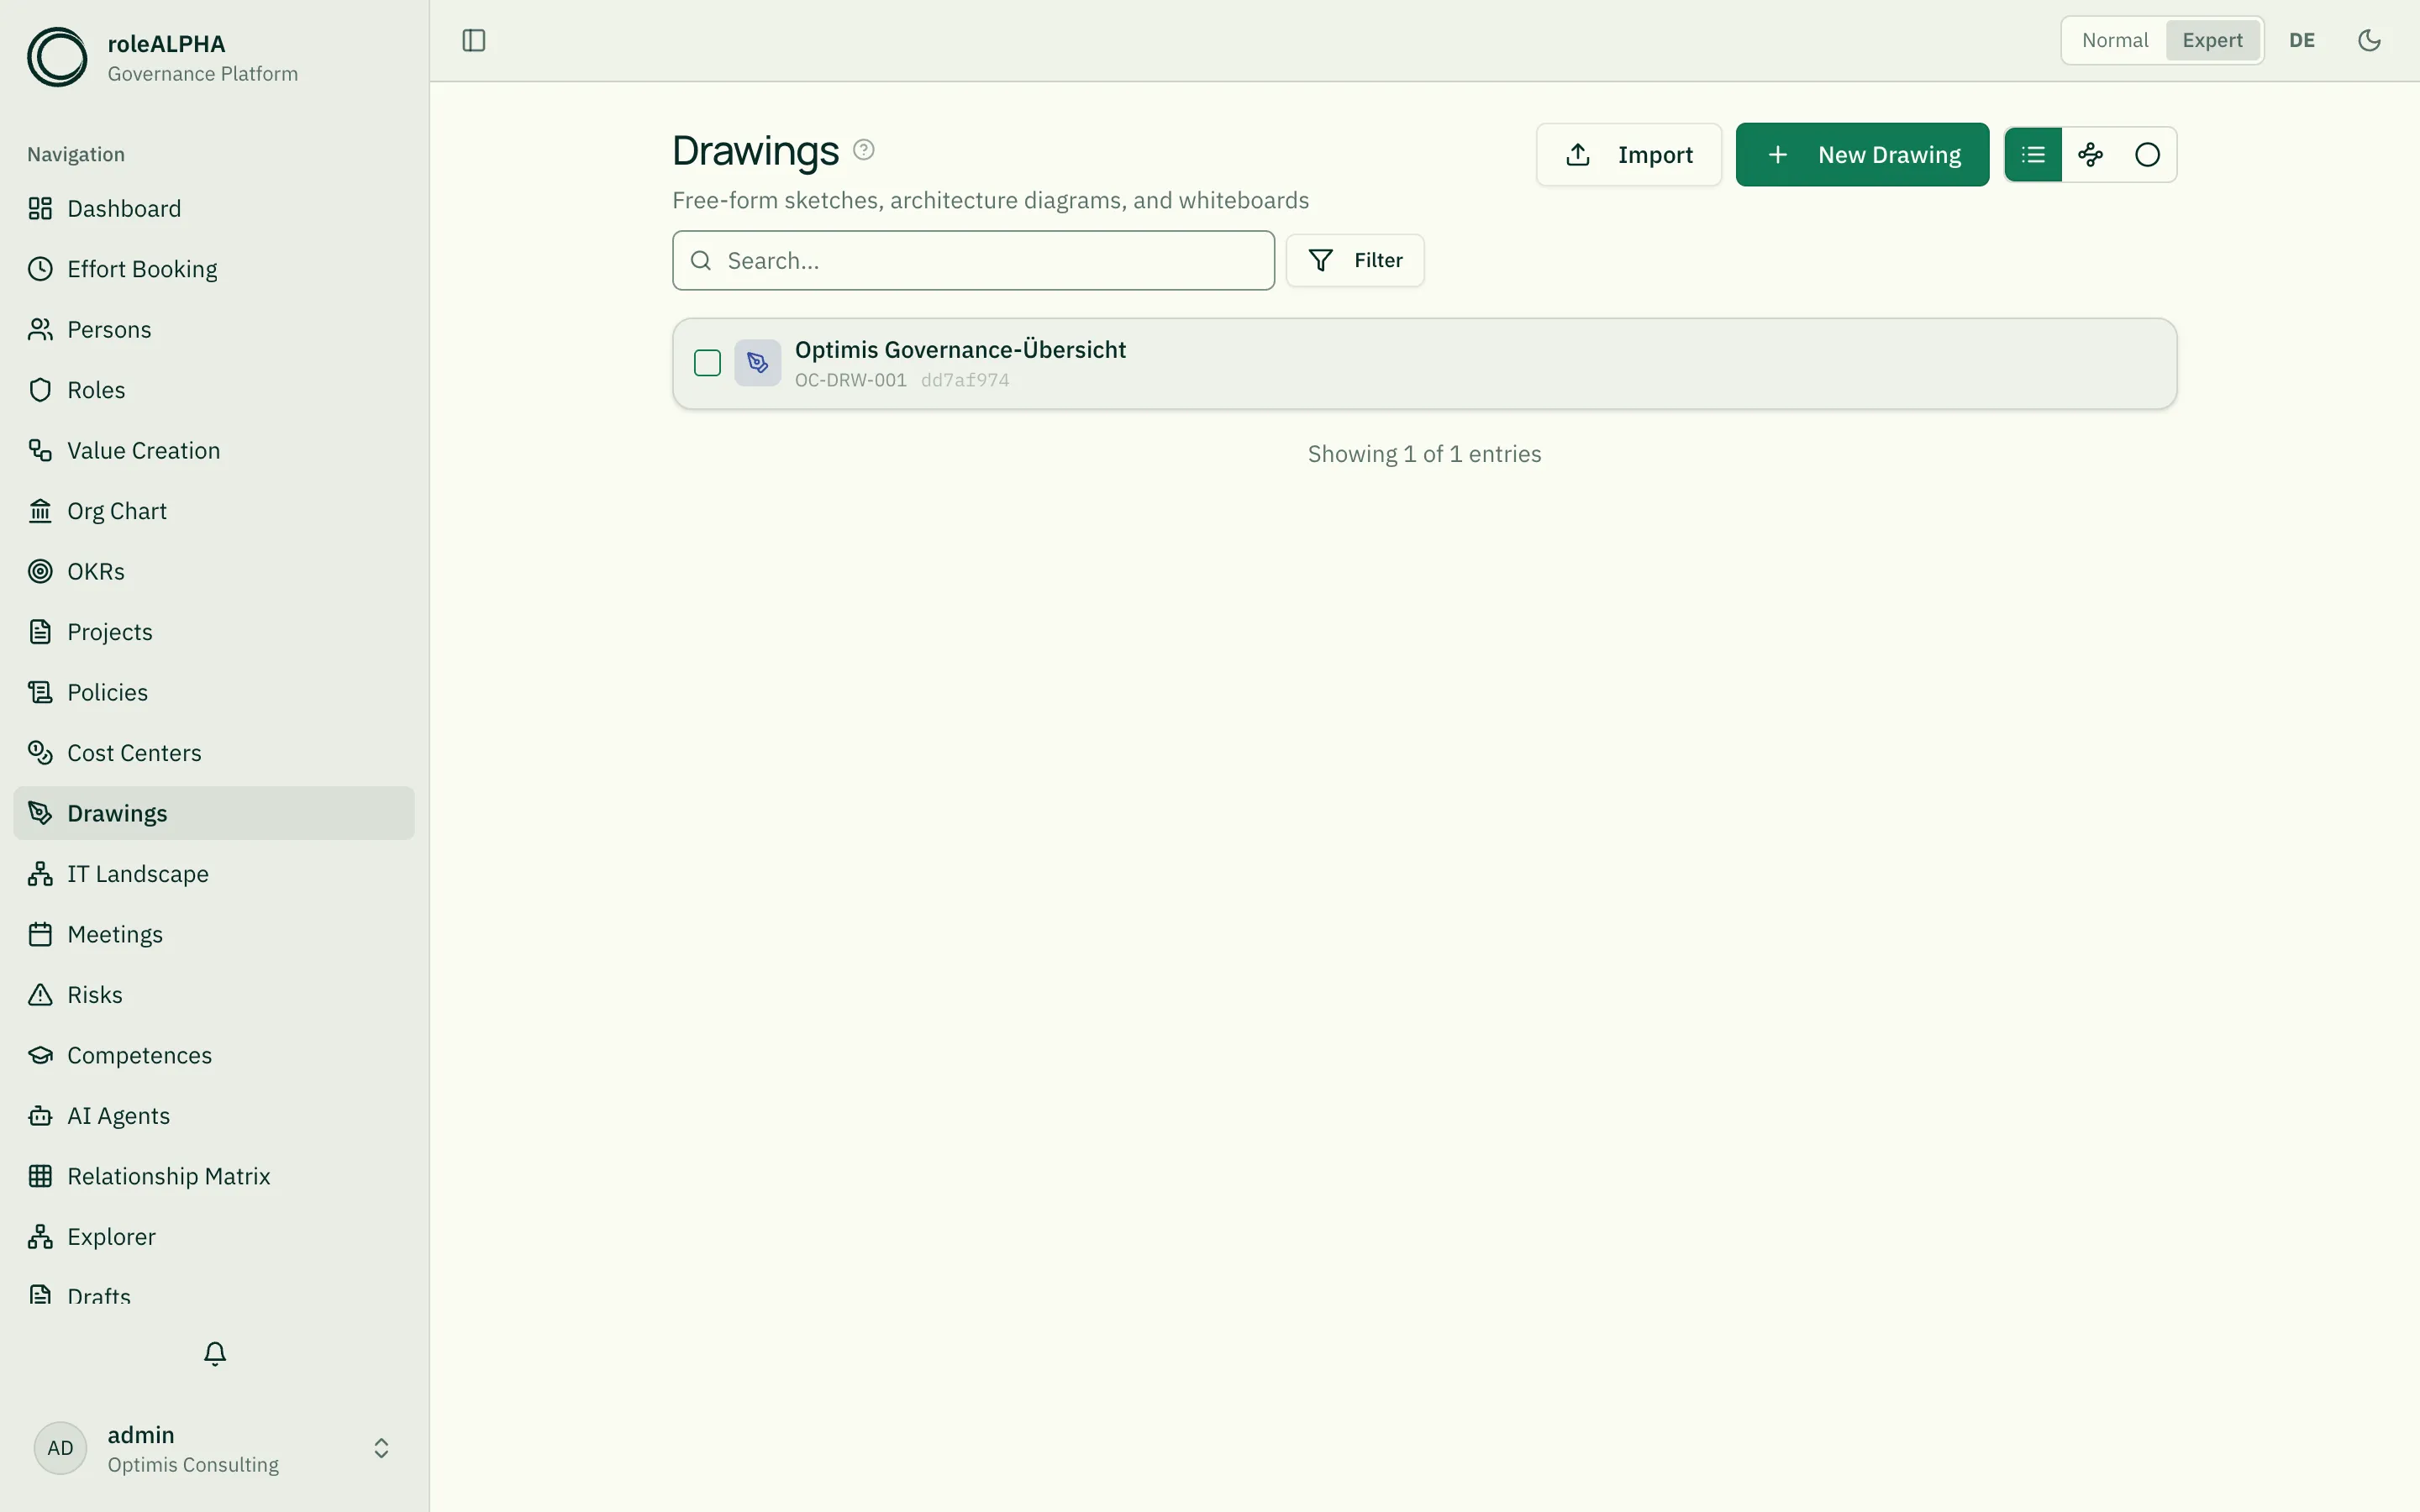Click the Import button

click(x=1629, y=155)
